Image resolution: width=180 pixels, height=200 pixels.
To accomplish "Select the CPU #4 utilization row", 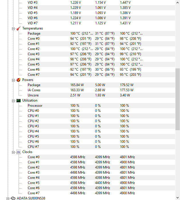I will (101, 131).
